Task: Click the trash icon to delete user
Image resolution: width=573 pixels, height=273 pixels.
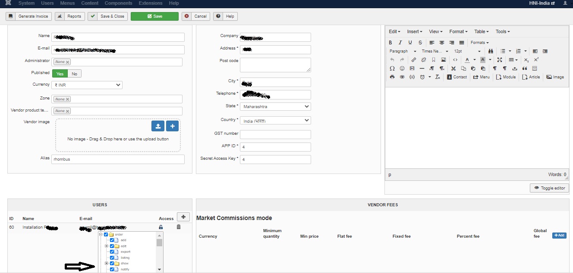Action: tap(179, 227)
